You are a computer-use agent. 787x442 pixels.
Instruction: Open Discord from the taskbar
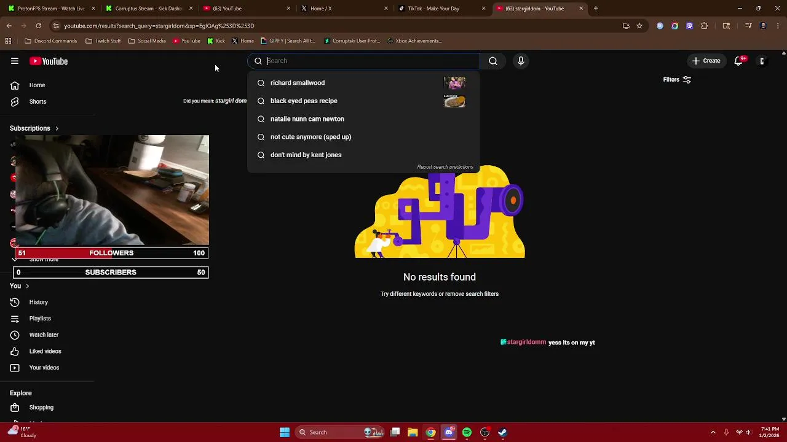449,432
